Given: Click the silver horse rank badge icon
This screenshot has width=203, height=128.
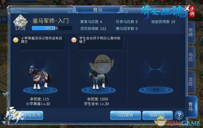Looking at the screenshot, I should 21,21.
